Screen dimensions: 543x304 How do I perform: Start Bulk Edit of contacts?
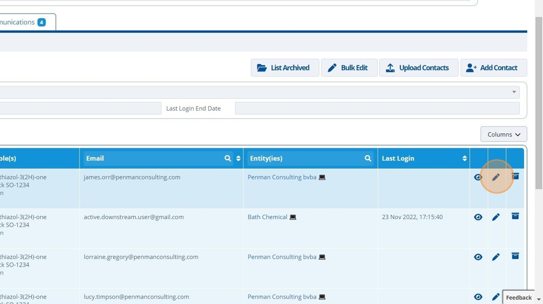[x=349, y=67]
